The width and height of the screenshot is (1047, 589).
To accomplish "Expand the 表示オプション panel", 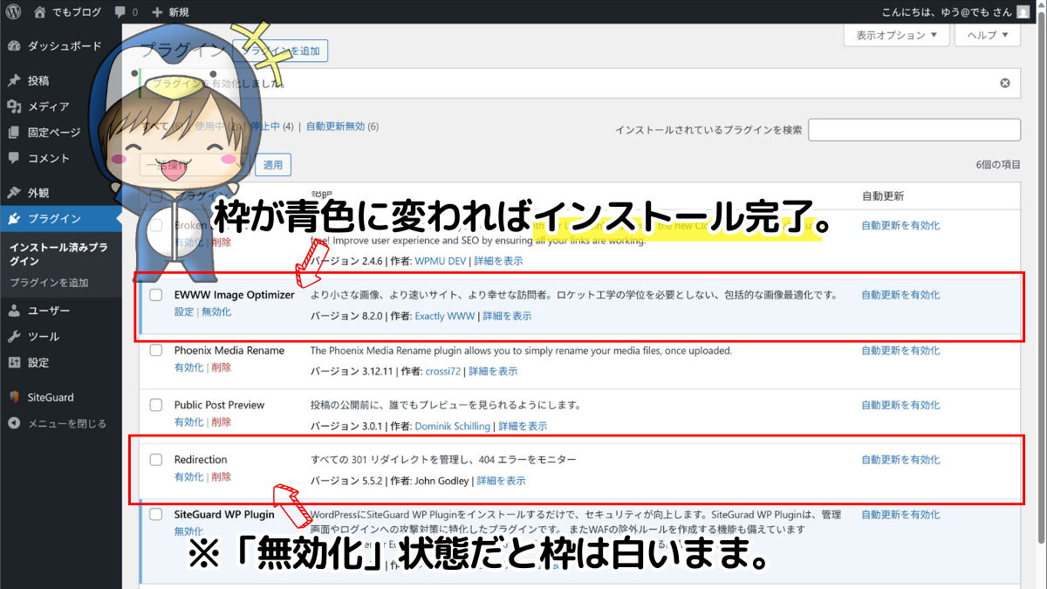I will click(x=896, y=36).
